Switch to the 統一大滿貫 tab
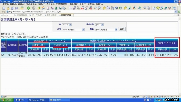This screenshot has height=102, width=181. pyautogui.click(x=37, y=15)
